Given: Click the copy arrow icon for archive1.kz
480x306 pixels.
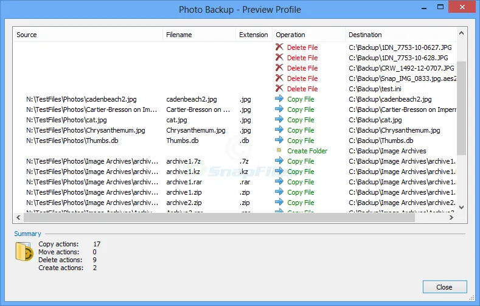Looking at the screenshot, I should point(279,171).
